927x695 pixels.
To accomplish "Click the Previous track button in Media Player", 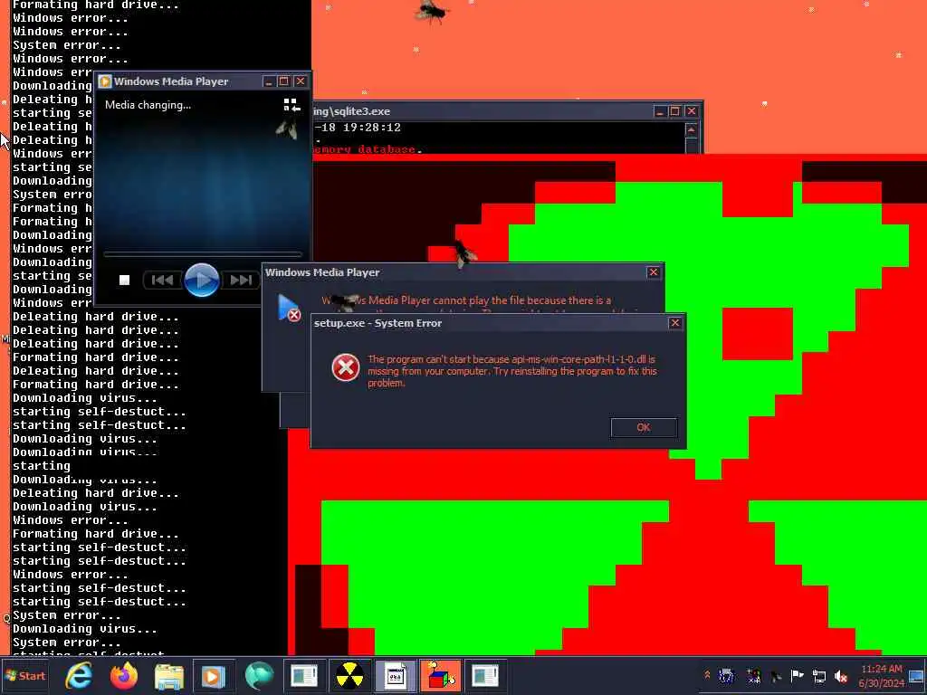I will [162, 281].
